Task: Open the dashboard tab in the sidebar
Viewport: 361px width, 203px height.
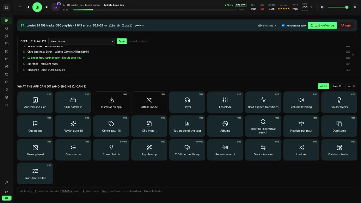Action: pyautogui.click(x=7, y=21)
